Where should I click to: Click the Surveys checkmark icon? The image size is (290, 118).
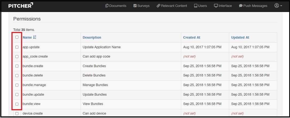[135, 6]
